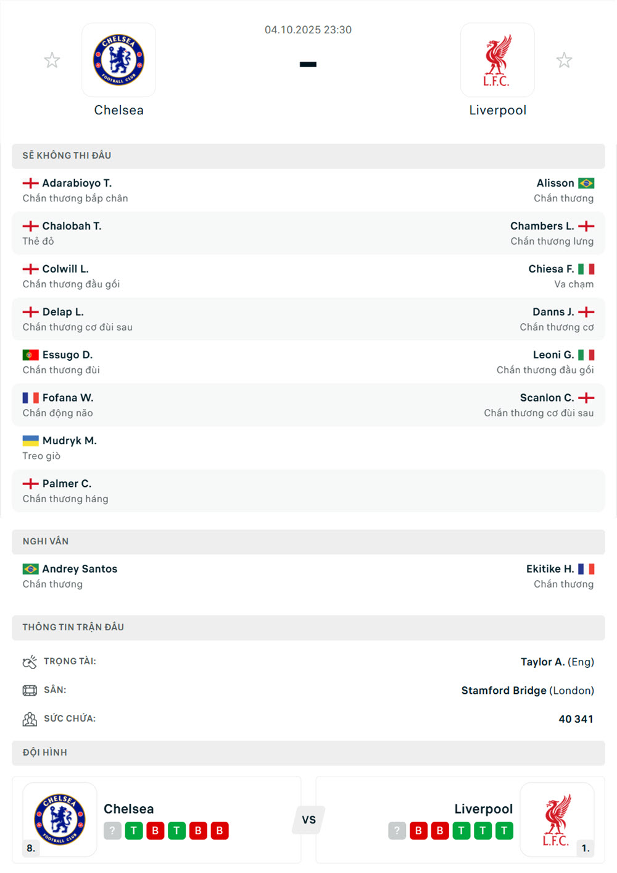Click the Chelsea logo in the ĐỘI HÌNH section
Screen dimensions: 617x873
click(x=60, y=819)
